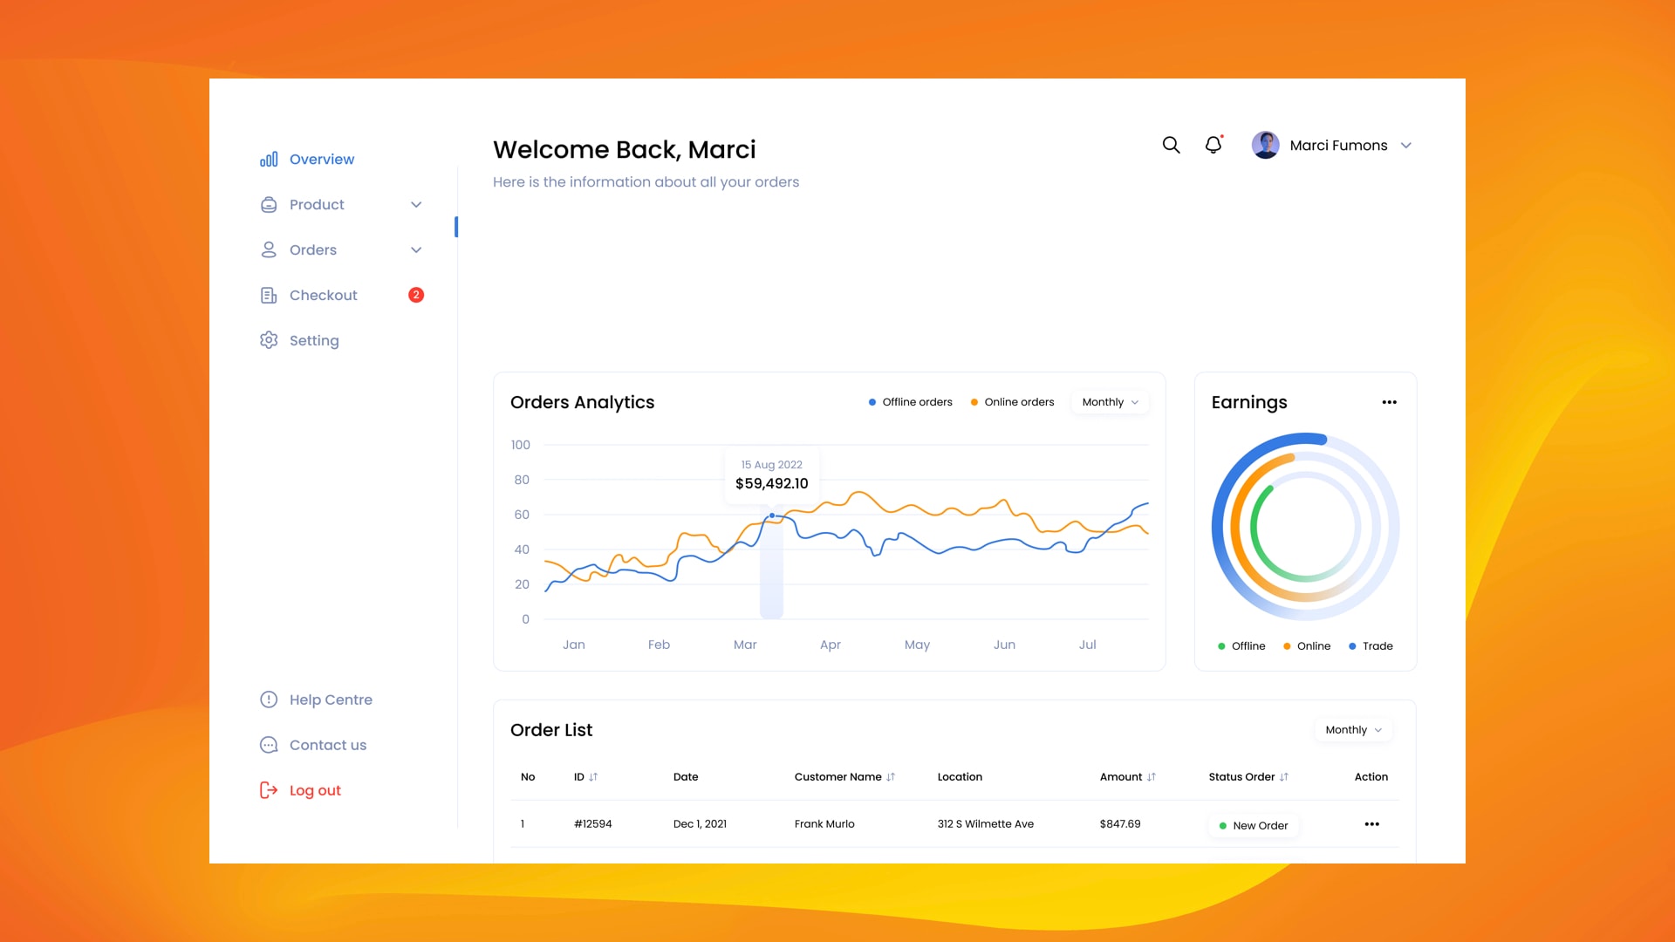
Task: Go to Checkout in sidebar
Action: pos(323,295)
